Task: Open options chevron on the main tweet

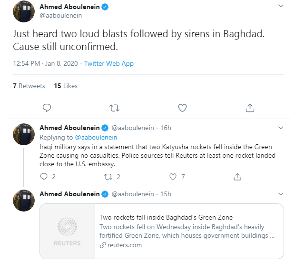Action: [281, 6]
